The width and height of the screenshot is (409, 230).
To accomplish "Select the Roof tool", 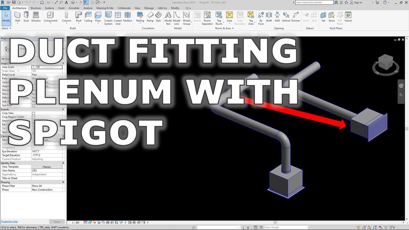I will 79,17.
